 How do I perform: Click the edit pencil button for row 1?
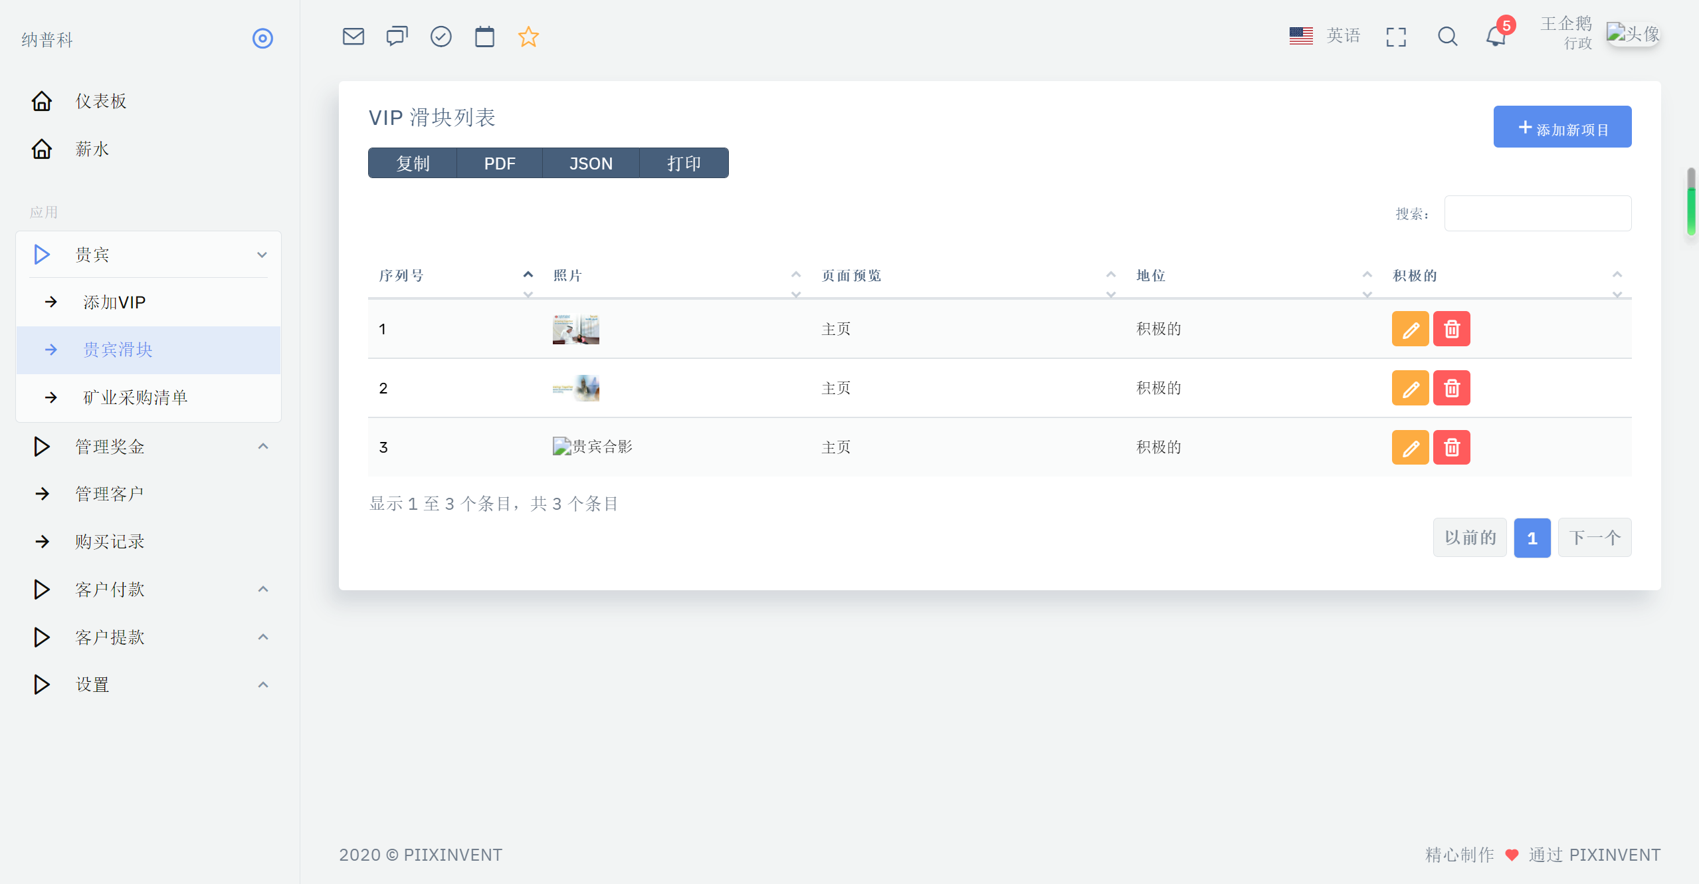(1410, 329)
